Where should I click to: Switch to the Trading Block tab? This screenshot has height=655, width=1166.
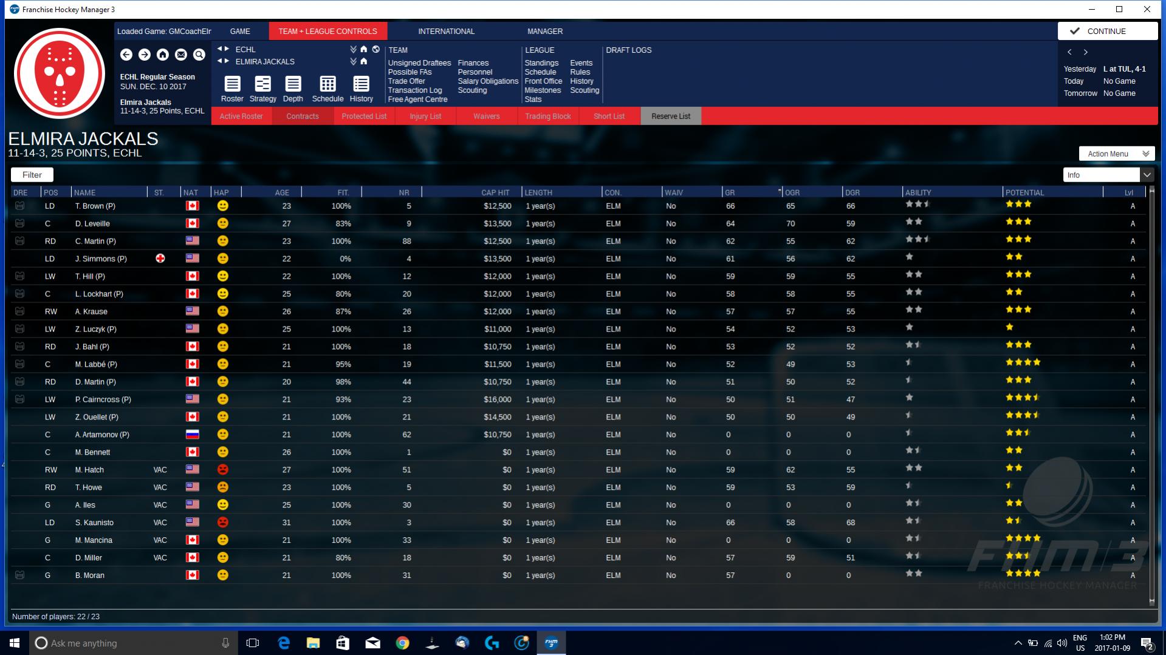548,116
